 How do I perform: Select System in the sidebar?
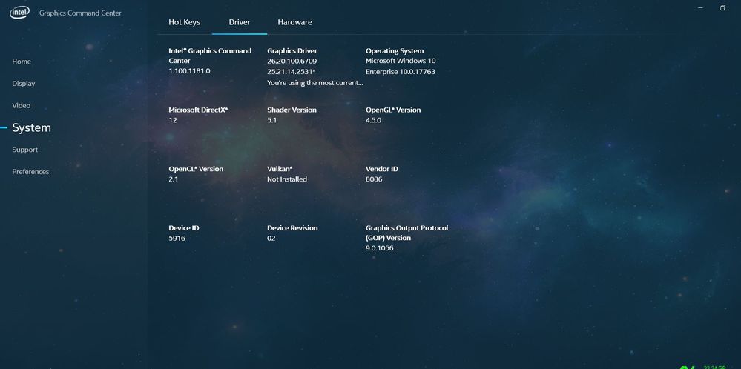(x=32, y=128)
